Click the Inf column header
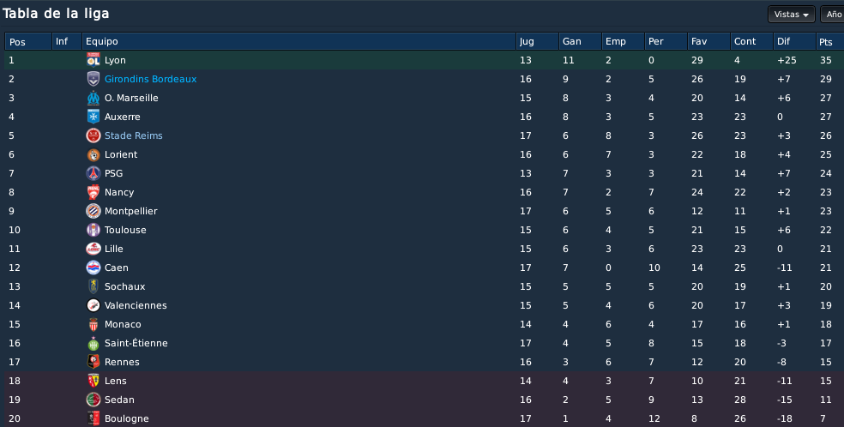 [67, 41]
